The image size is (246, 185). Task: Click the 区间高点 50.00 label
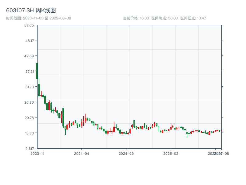pyautogui.click(x=165, y=18)
